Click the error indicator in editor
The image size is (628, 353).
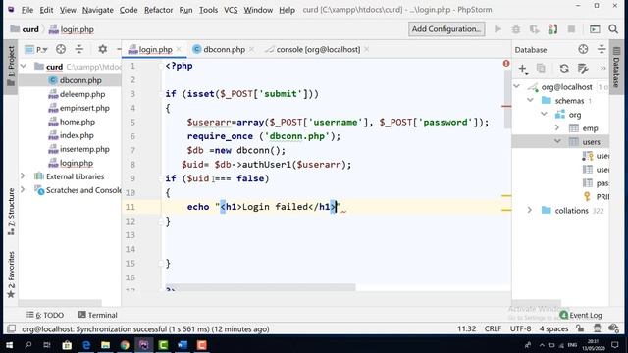coord(506,63)
